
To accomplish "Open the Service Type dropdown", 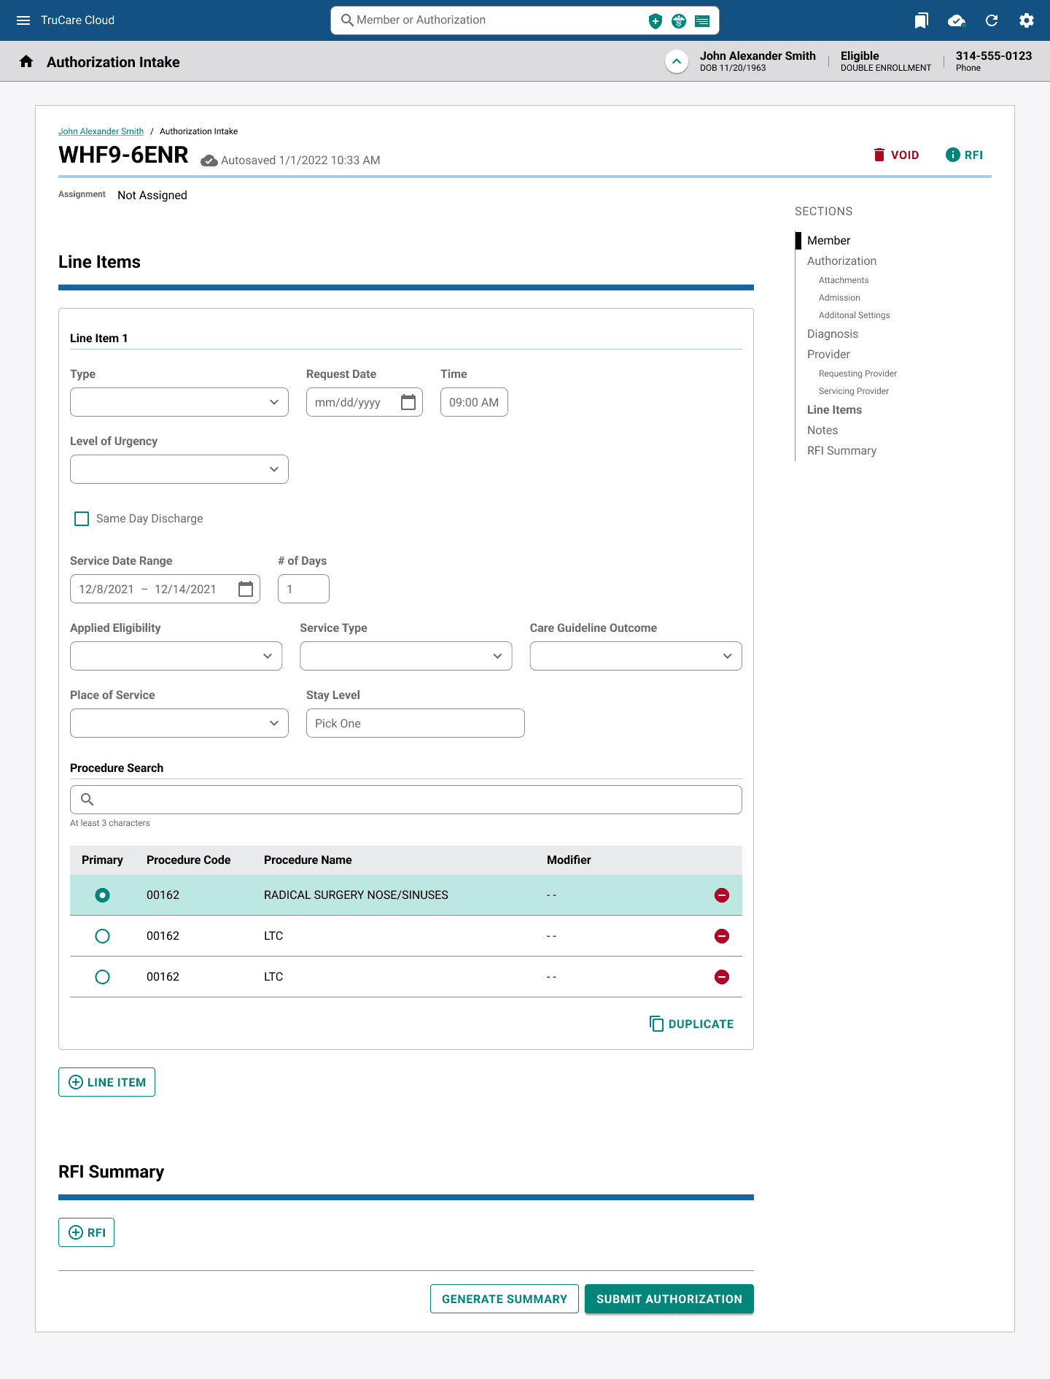I will [x=406, y=656].
